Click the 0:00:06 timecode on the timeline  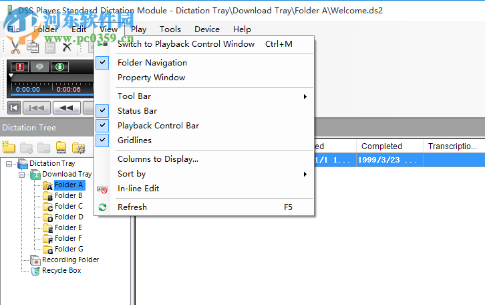pyautogui.click(x=69, y=90)
